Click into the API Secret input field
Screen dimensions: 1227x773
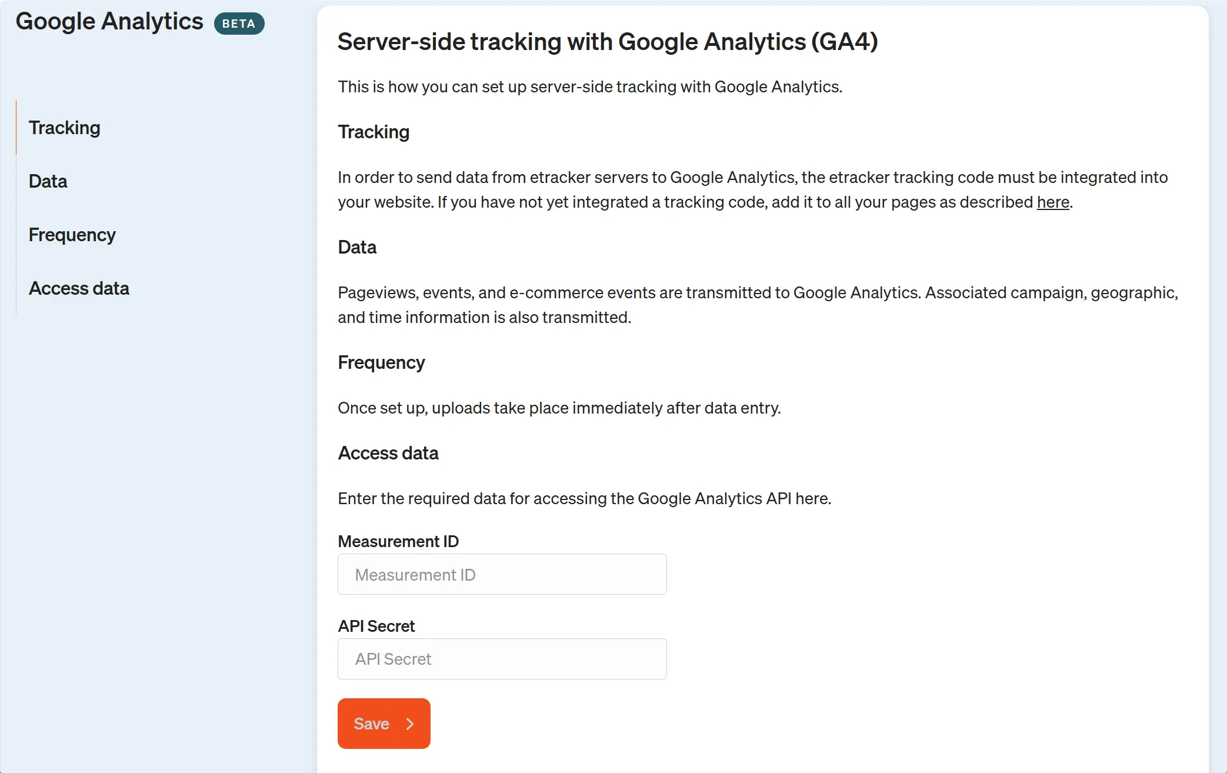[501, 659]
